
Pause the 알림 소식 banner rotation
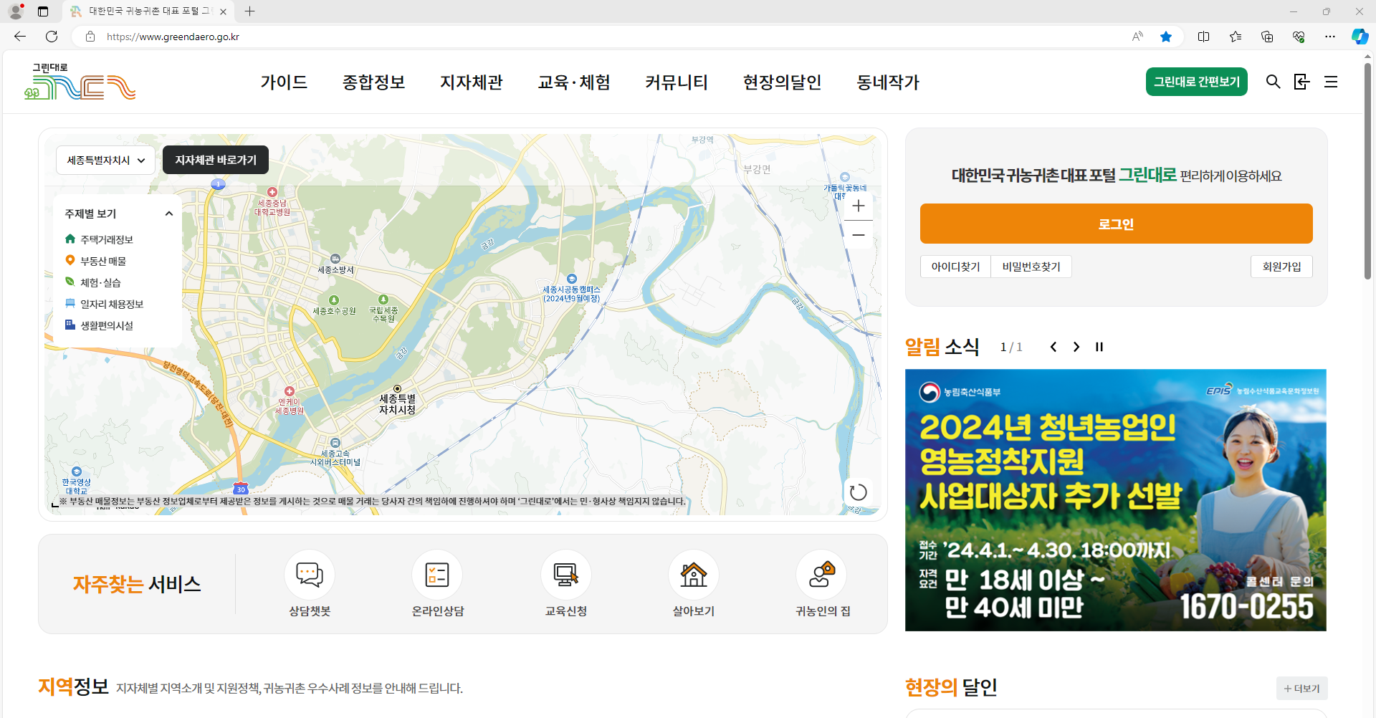1099,347
